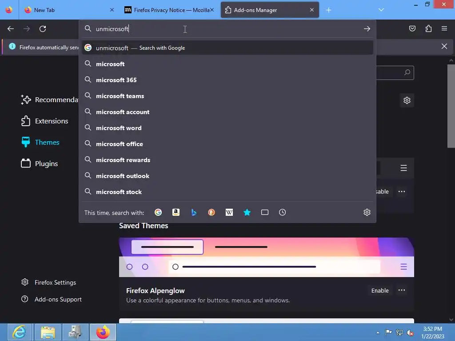Search with Google one-off icon
This screenshot has height=341, width=455.
158,213
